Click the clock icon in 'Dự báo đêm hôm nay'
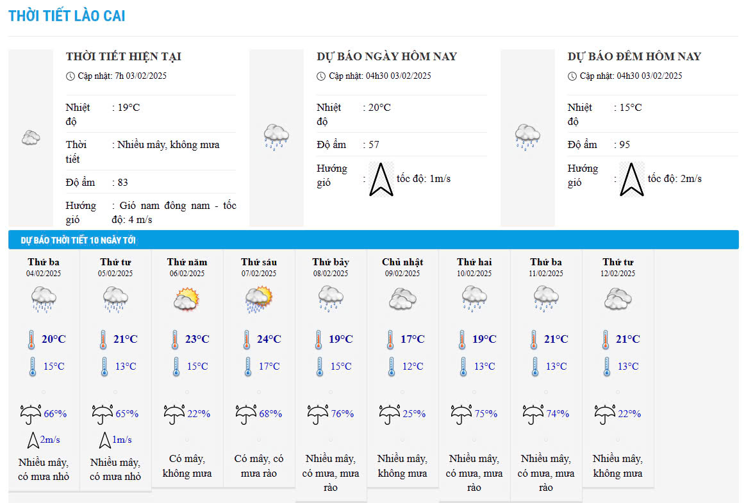 pyautogui.click(x=572, y=76)
